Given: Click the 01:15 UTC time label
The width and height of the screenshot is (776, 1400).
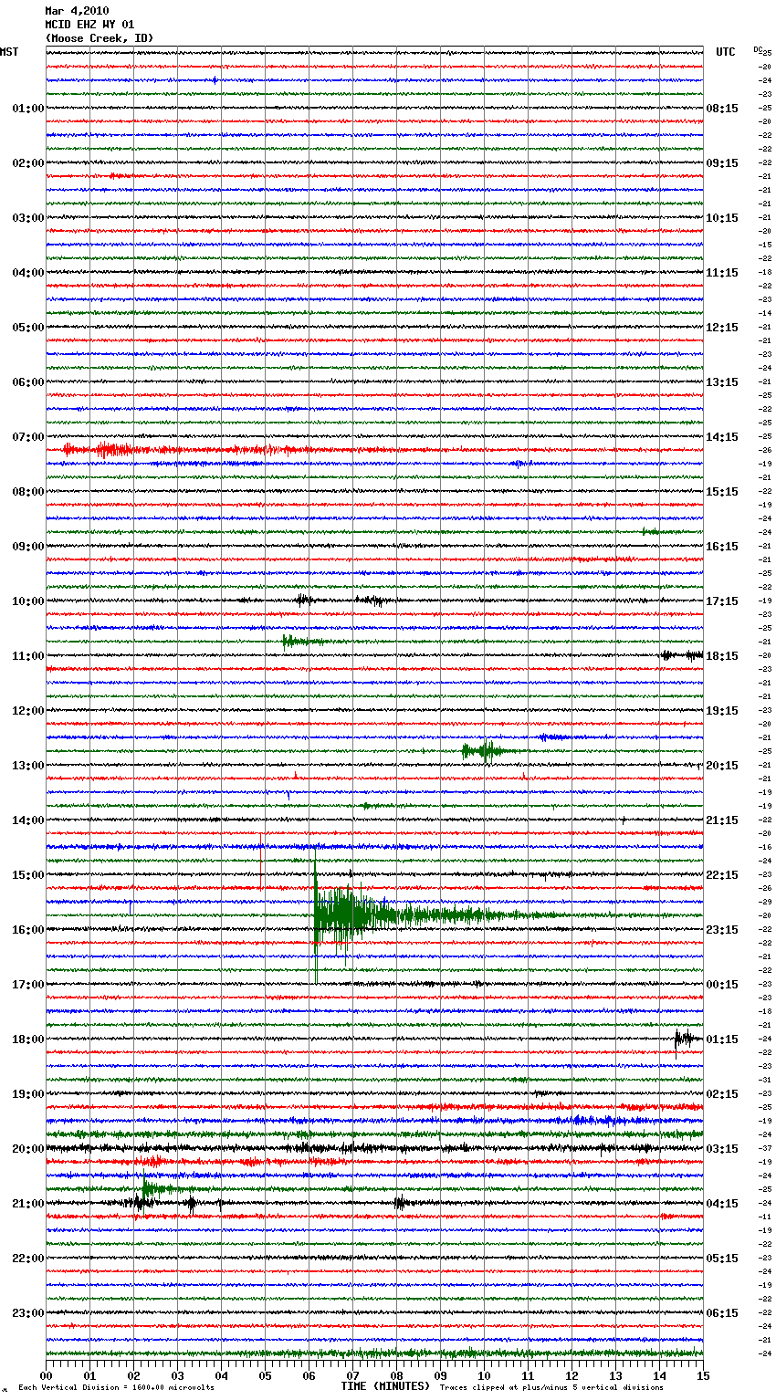Looking at the screenshot, I should (722, 1040).
